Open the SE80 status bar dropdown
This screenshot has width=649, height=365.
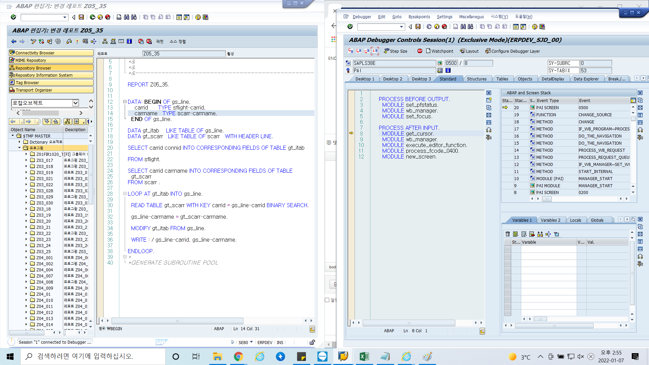coord(251,342)
